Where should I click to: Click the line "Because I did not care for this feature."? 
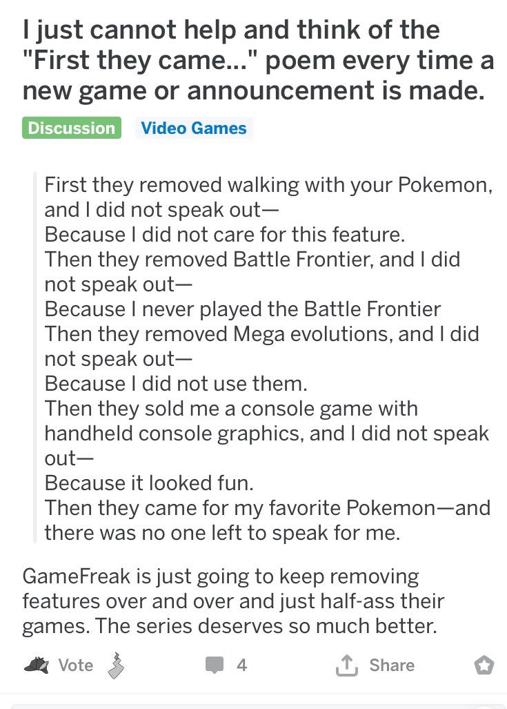pyautogui.click(x=224, y=234)
